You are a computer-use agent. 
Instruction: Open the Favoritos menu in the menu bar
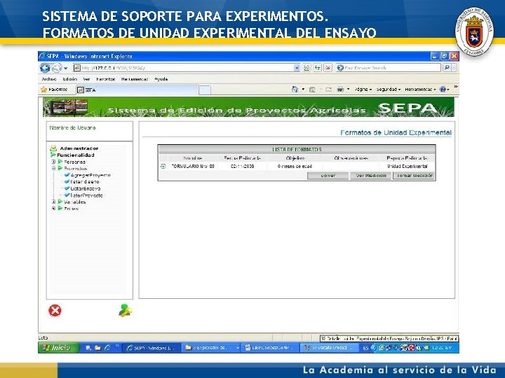[x=106, y=79]
